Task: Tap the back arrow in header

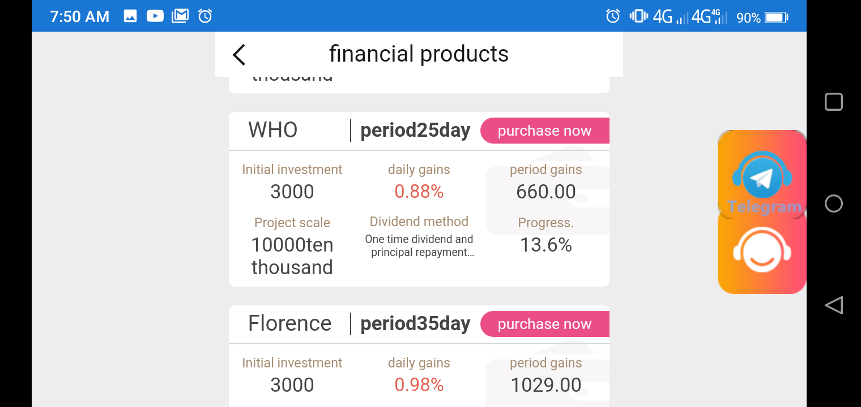Action: tap(239, 55)
